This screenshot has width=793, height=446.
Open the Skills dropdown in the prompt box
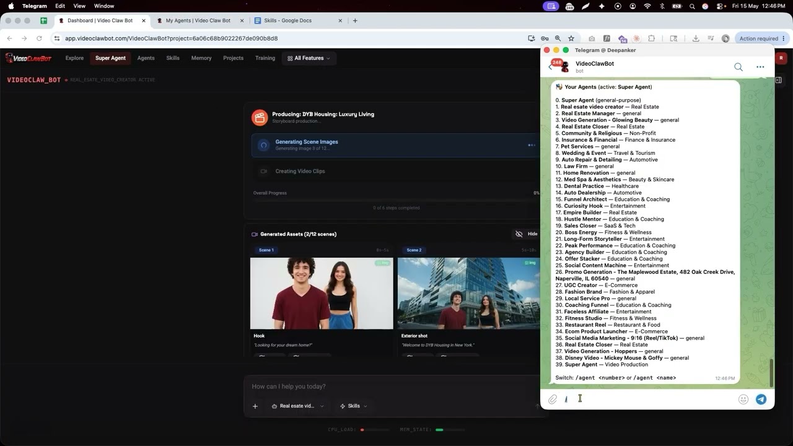[354, 406]
